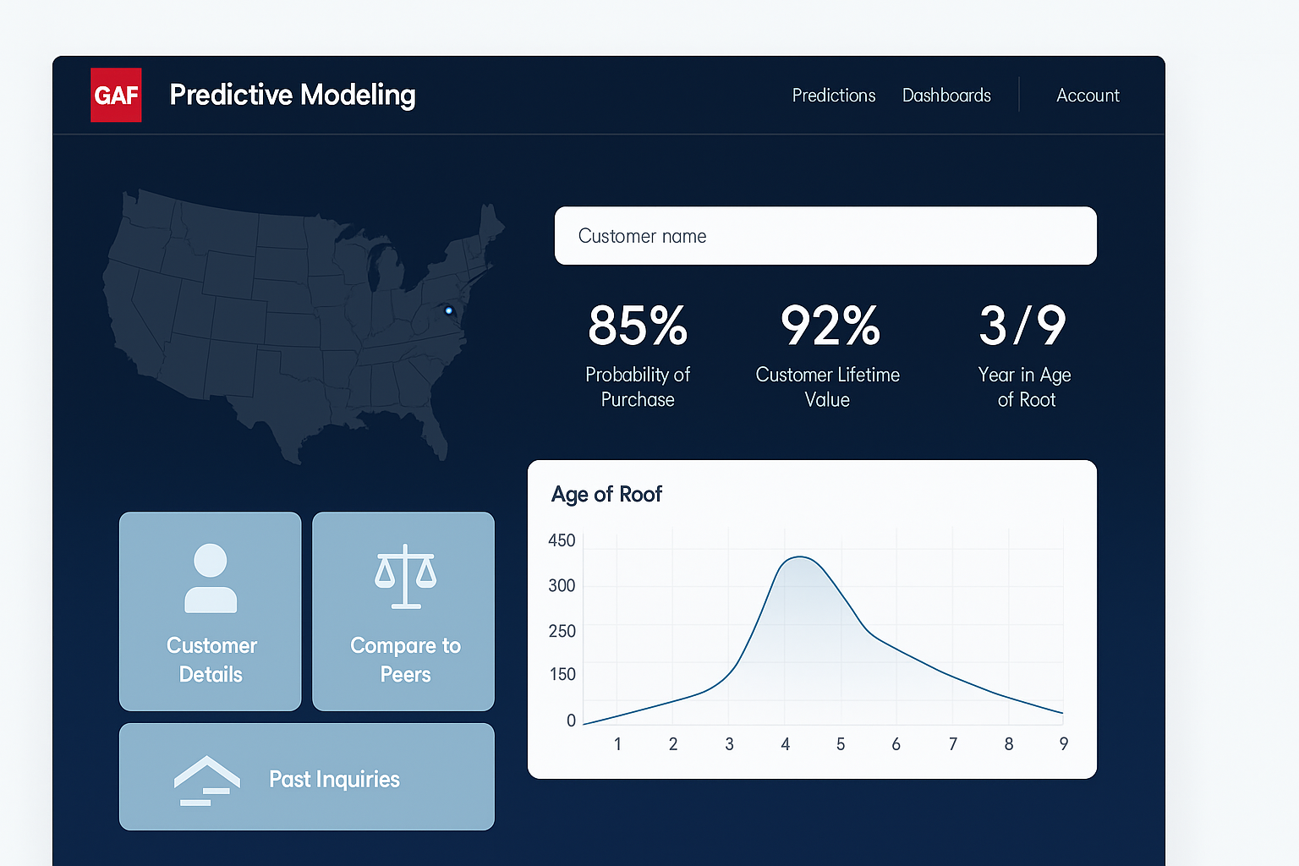Image resolution: width=1299 pixels, height=866 pixels.
Task: Select the person icon on Customer Details card
Action: pyautogui.click(x=210, y=579)
